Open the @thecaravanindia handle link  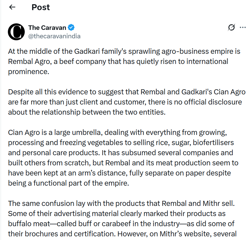pos(54,36)
